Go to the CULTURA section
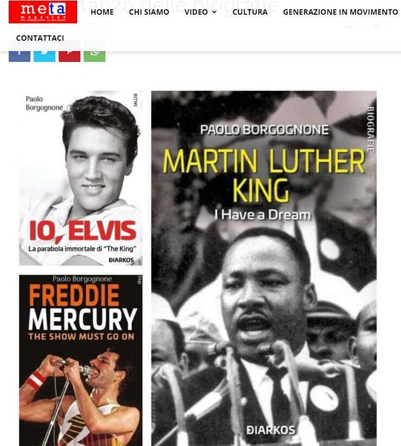This screenshot has width=401, height=446. pos(250,12)
